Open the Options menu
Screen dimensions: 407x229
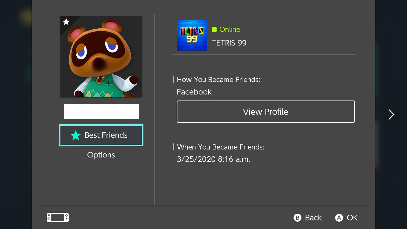point(101,155)
